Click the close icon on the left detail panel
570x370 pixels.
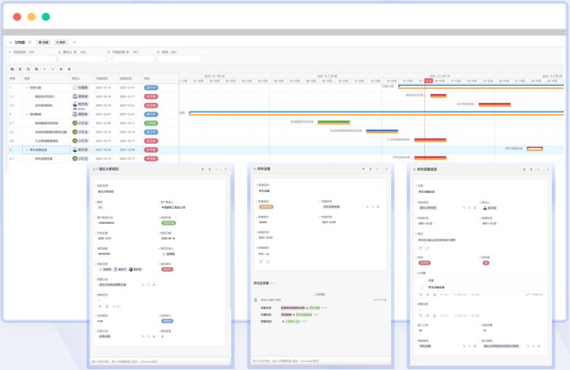pyautogui.click(x=226, y=169)
